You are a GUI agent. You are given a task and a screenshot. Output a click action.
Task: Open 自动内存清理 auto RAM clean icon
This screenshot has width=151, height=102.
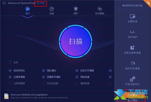[x=133, y=63]
